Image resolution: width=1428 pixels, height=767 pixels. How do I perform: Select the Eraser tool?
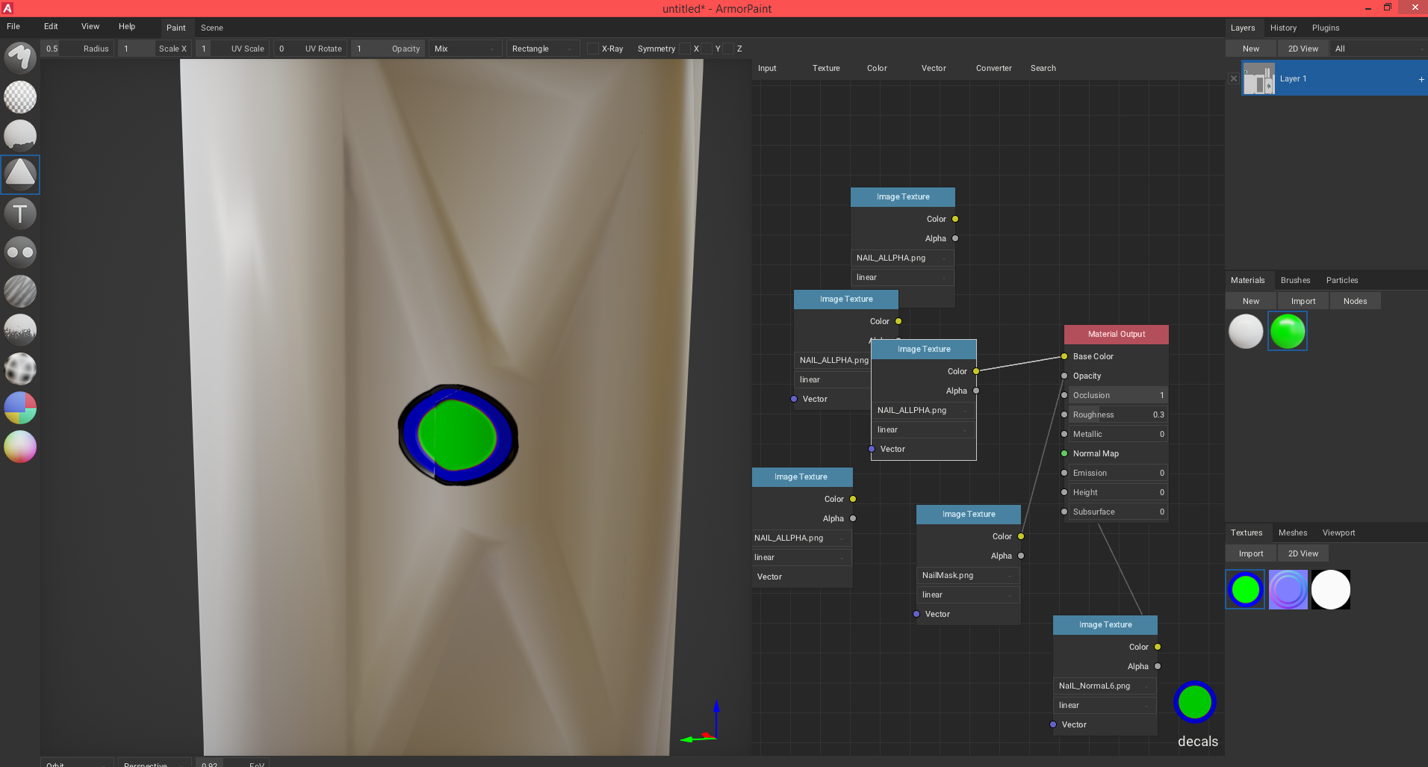tap(20, 97)
